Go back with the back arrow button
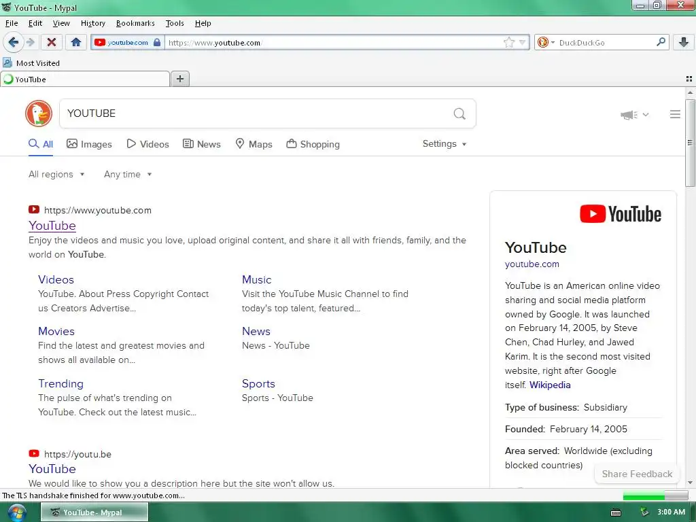The height and width of the screenshot is (522, 696). [x=14, y=43]
